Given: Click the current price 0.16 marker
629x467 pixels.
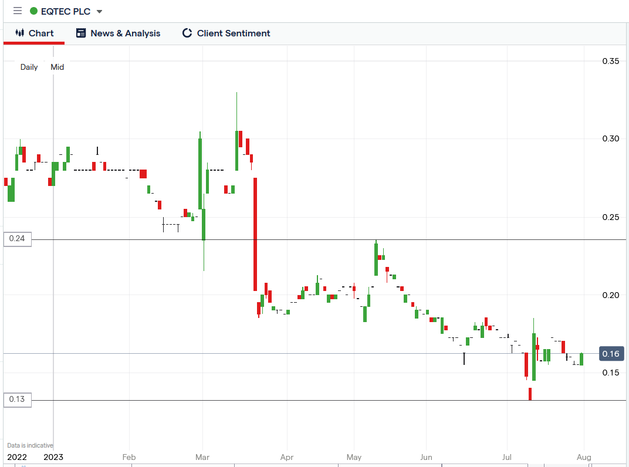Looking at the screenshot, I should tap(611, 354).
